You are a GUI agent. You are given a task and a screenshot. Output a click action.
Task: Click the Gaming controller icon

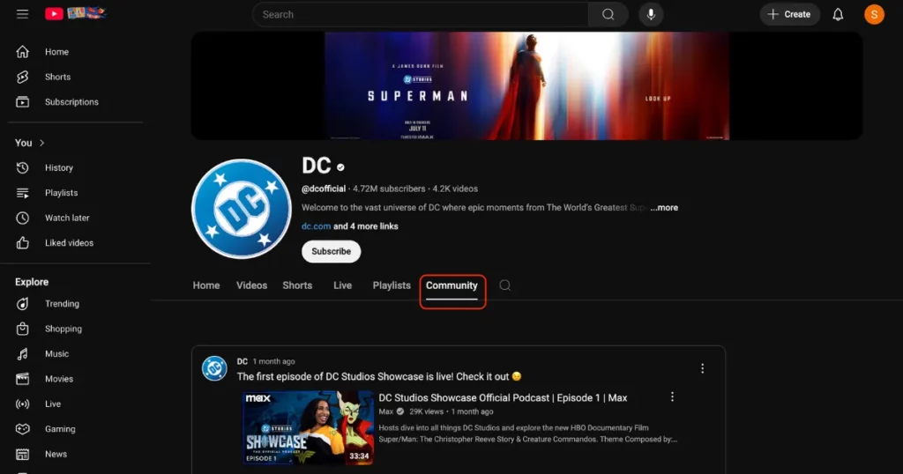coord(22,428)
